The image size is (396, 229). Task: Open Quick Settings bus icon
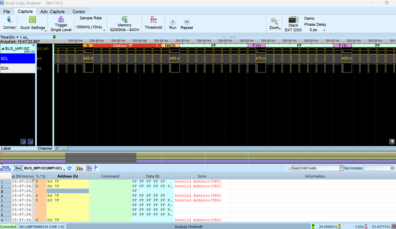[33, 20]
